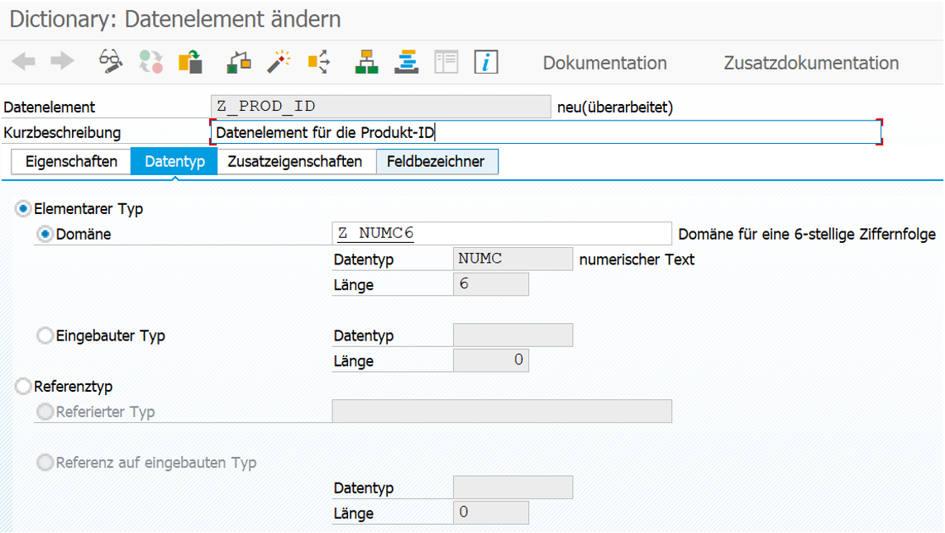
Task: Select the Referierter Typ radio button
Action: [45, 412]
